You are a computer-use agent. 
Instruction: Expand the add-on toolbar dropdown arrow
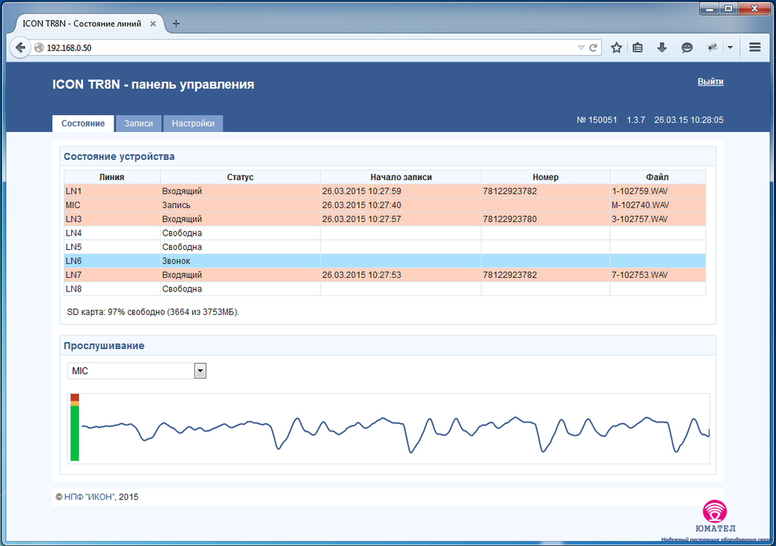pos(730,48)
